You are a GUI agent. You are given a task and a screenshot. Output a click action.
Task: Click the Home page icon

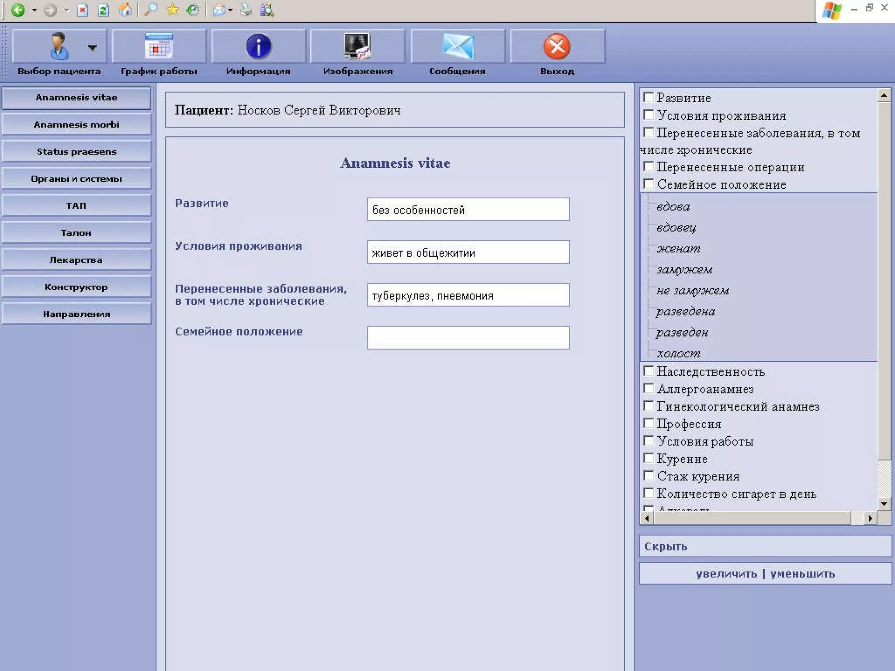126,10
